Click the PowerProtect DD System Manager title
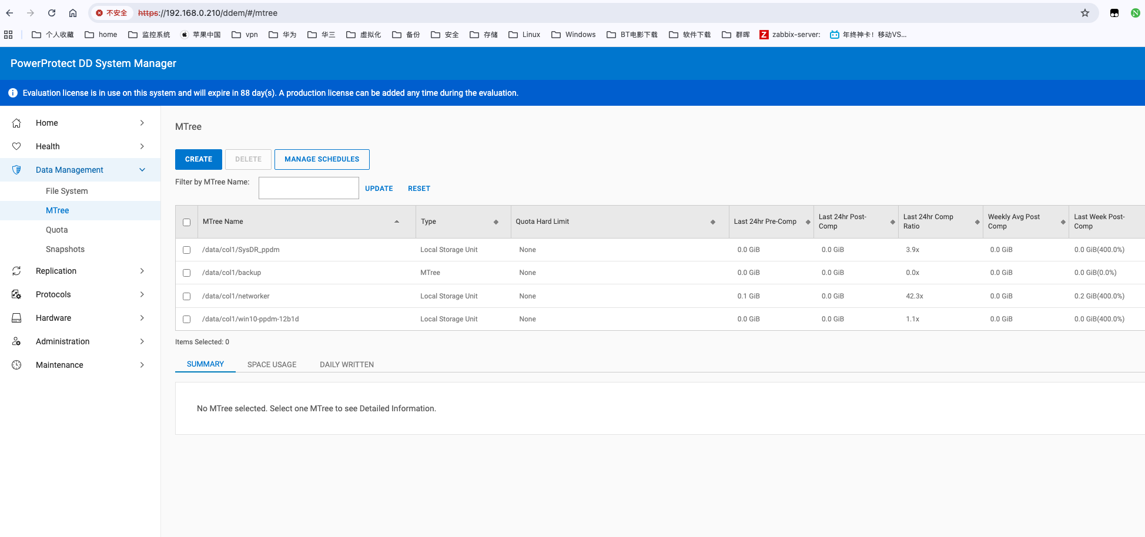Image resolution: width=1145 pixels, height=537 pixels. pyautogui.click(x=93, y=63)
